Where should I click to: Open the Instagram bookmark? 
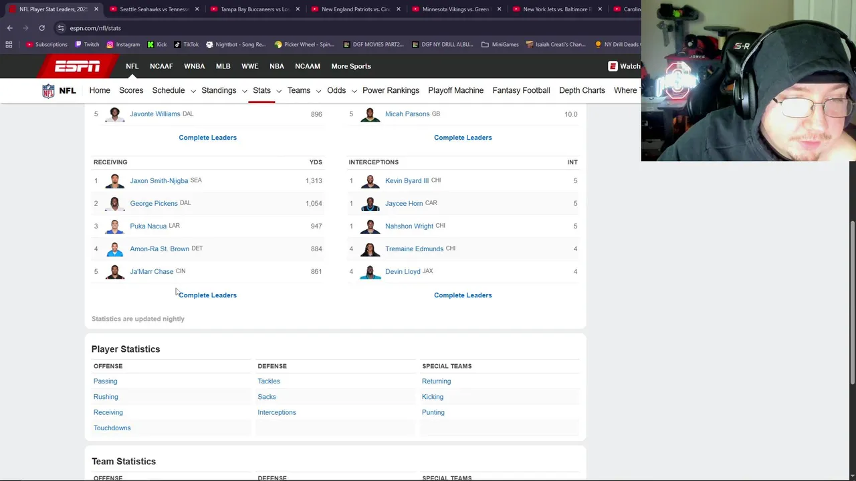[123, 44]
